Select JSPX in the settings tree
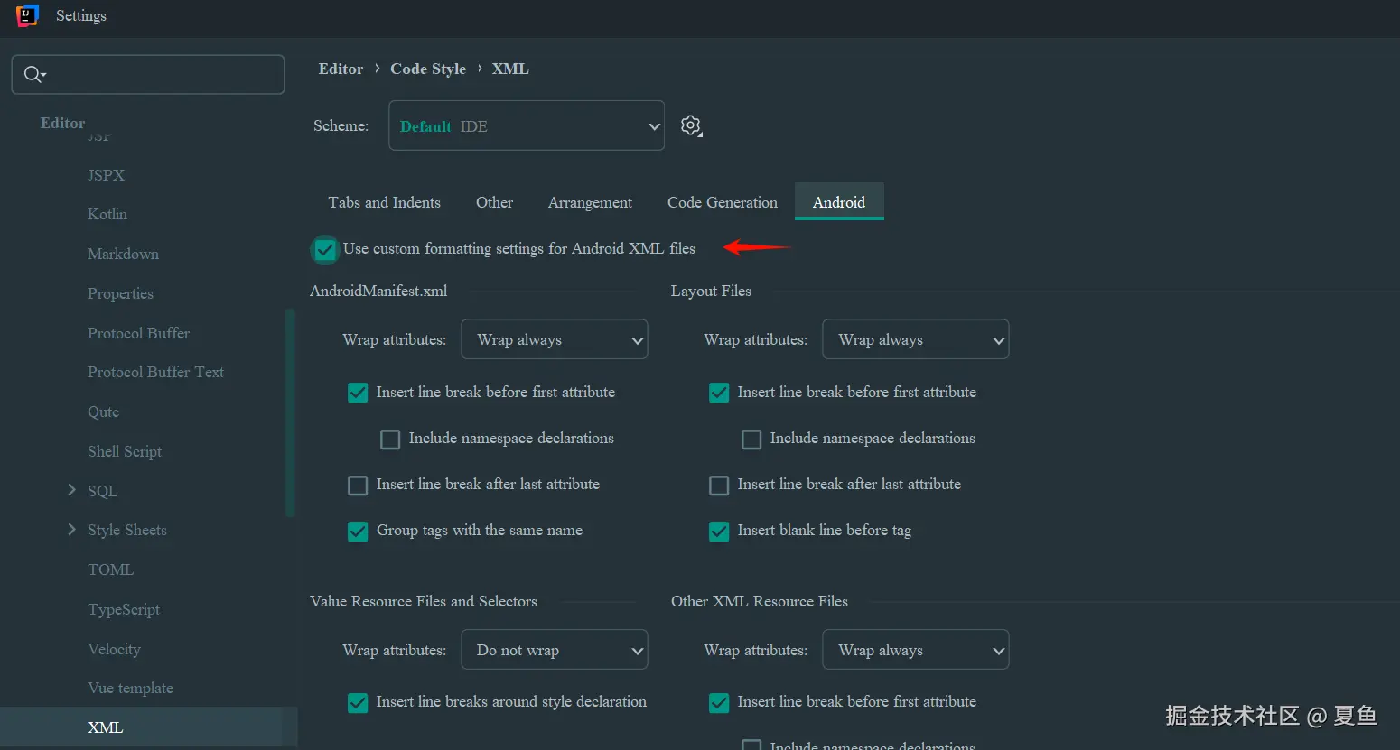The image size is (1400, 750). click(x=106, y=175)
